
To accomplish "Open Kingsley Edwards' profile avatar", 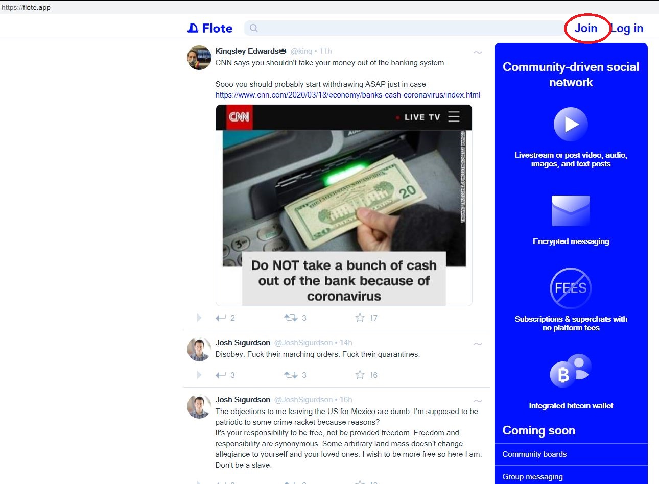I will tap(199, 58).
